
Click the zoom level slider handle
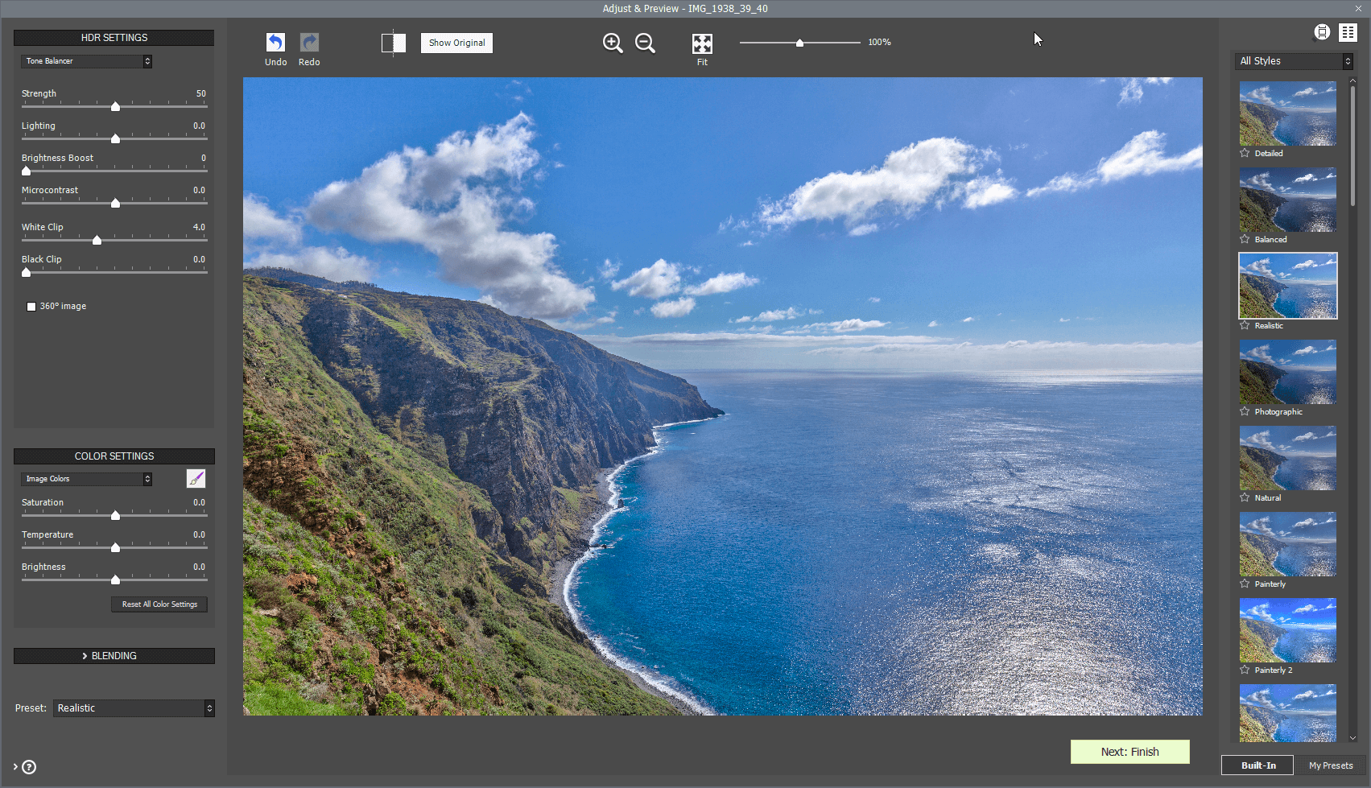pos(799,43)
